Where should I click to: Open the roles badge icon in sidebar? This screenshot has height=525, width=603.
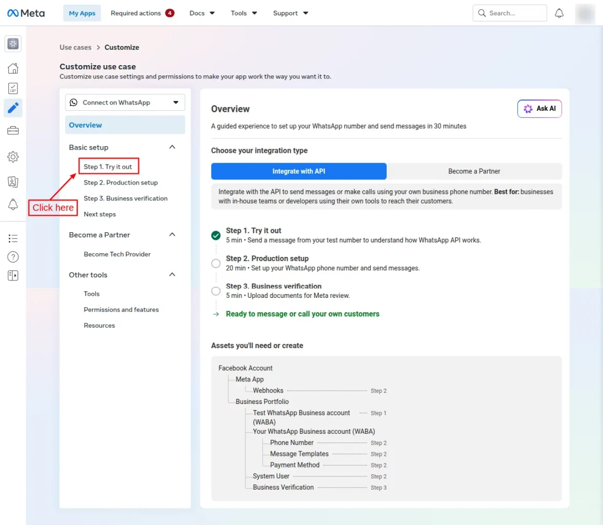(13, 181)
